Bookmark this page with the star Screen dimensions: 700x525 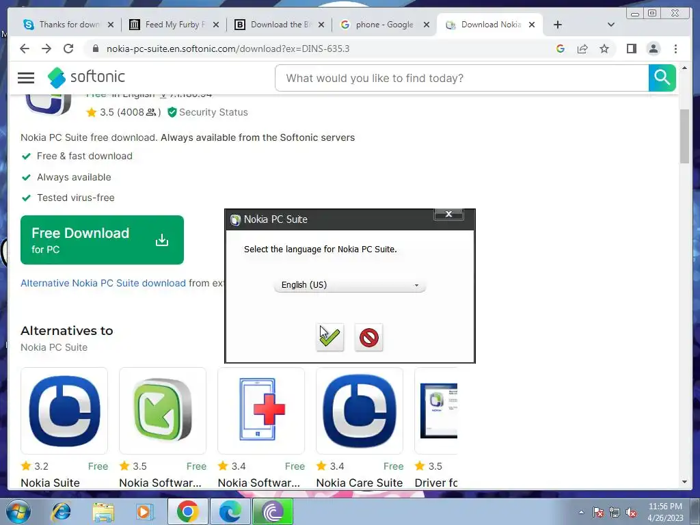(604, 49)
